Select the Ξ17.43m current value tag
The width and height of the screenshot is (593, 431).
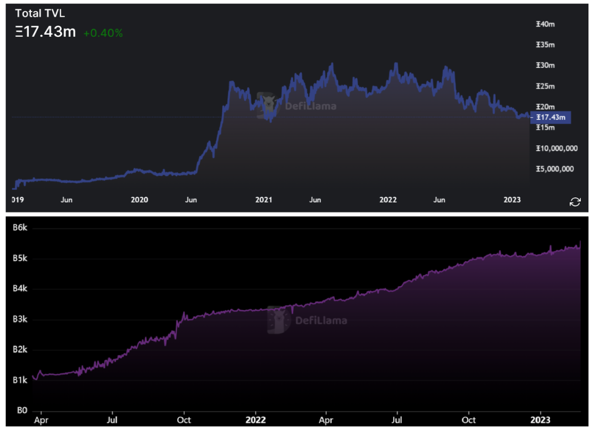[x=551, y=118]
